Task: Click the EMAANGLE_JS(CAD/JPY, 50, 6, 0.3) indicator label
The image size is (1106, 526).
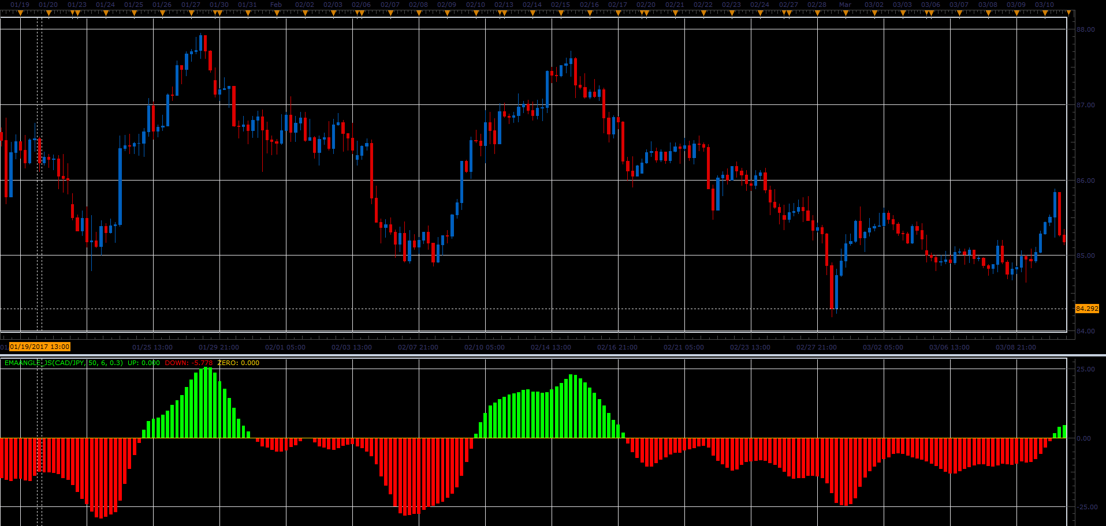Action: (64, 363)
